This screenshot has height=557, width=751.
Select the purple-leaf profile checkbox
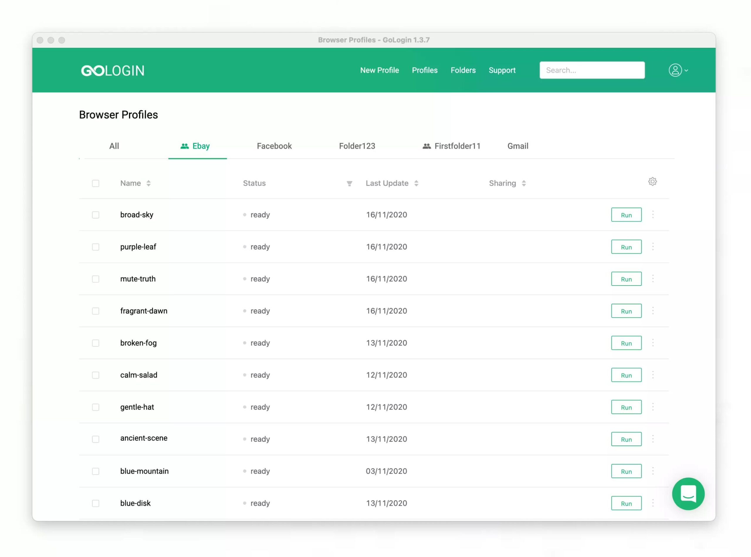(96, 247)
